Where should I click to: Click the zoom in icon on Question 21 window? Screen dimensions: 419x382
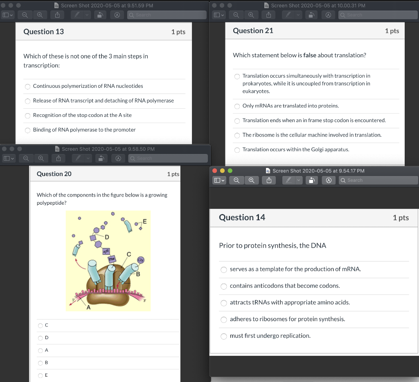point(251,15)
